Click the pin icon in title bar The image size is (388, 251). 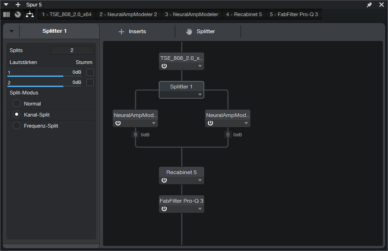[x=369, y=5]
